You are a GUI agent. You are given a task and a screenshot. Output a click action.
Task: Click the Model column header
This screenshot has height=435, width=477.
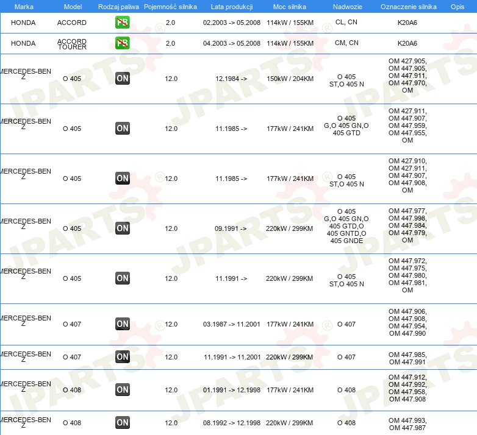(x=73, y=7)
